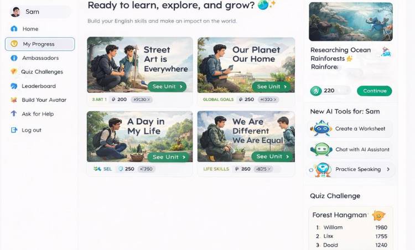415x250 pixels.
Task: Click the Ambassadors info icon
Action: pyautogui.click(x=14, y=58)
